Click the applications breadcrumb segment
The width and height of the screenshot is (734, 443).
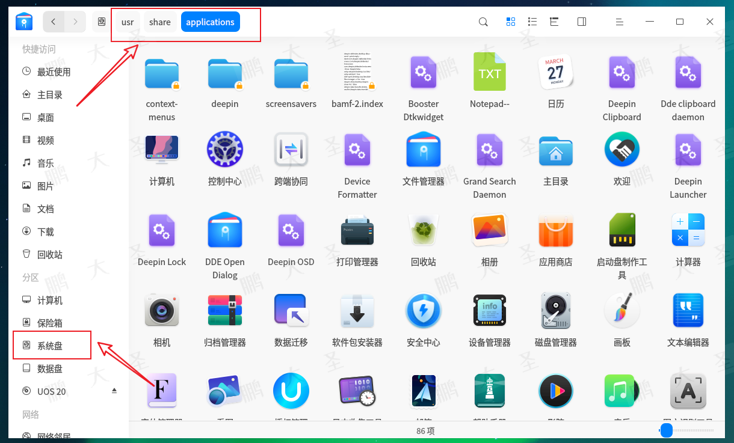[x=210, y=22]
